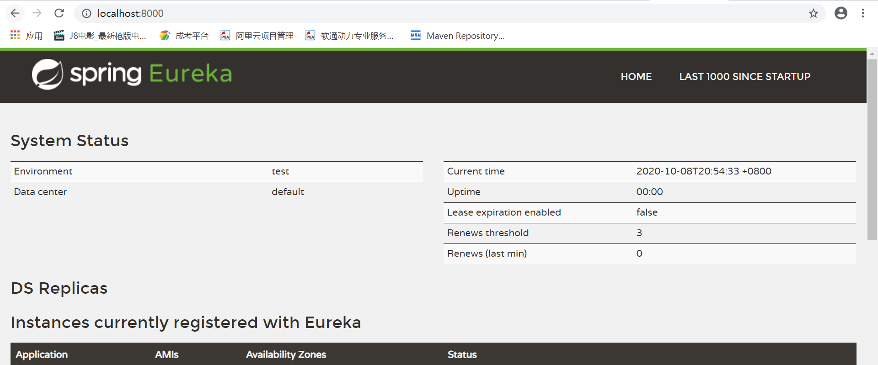Select the Environment value "test"
The image size is (878, 365).
(280, 171)
